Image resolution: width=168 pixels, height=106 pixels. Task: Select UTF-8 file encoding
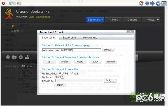point(60,73)
